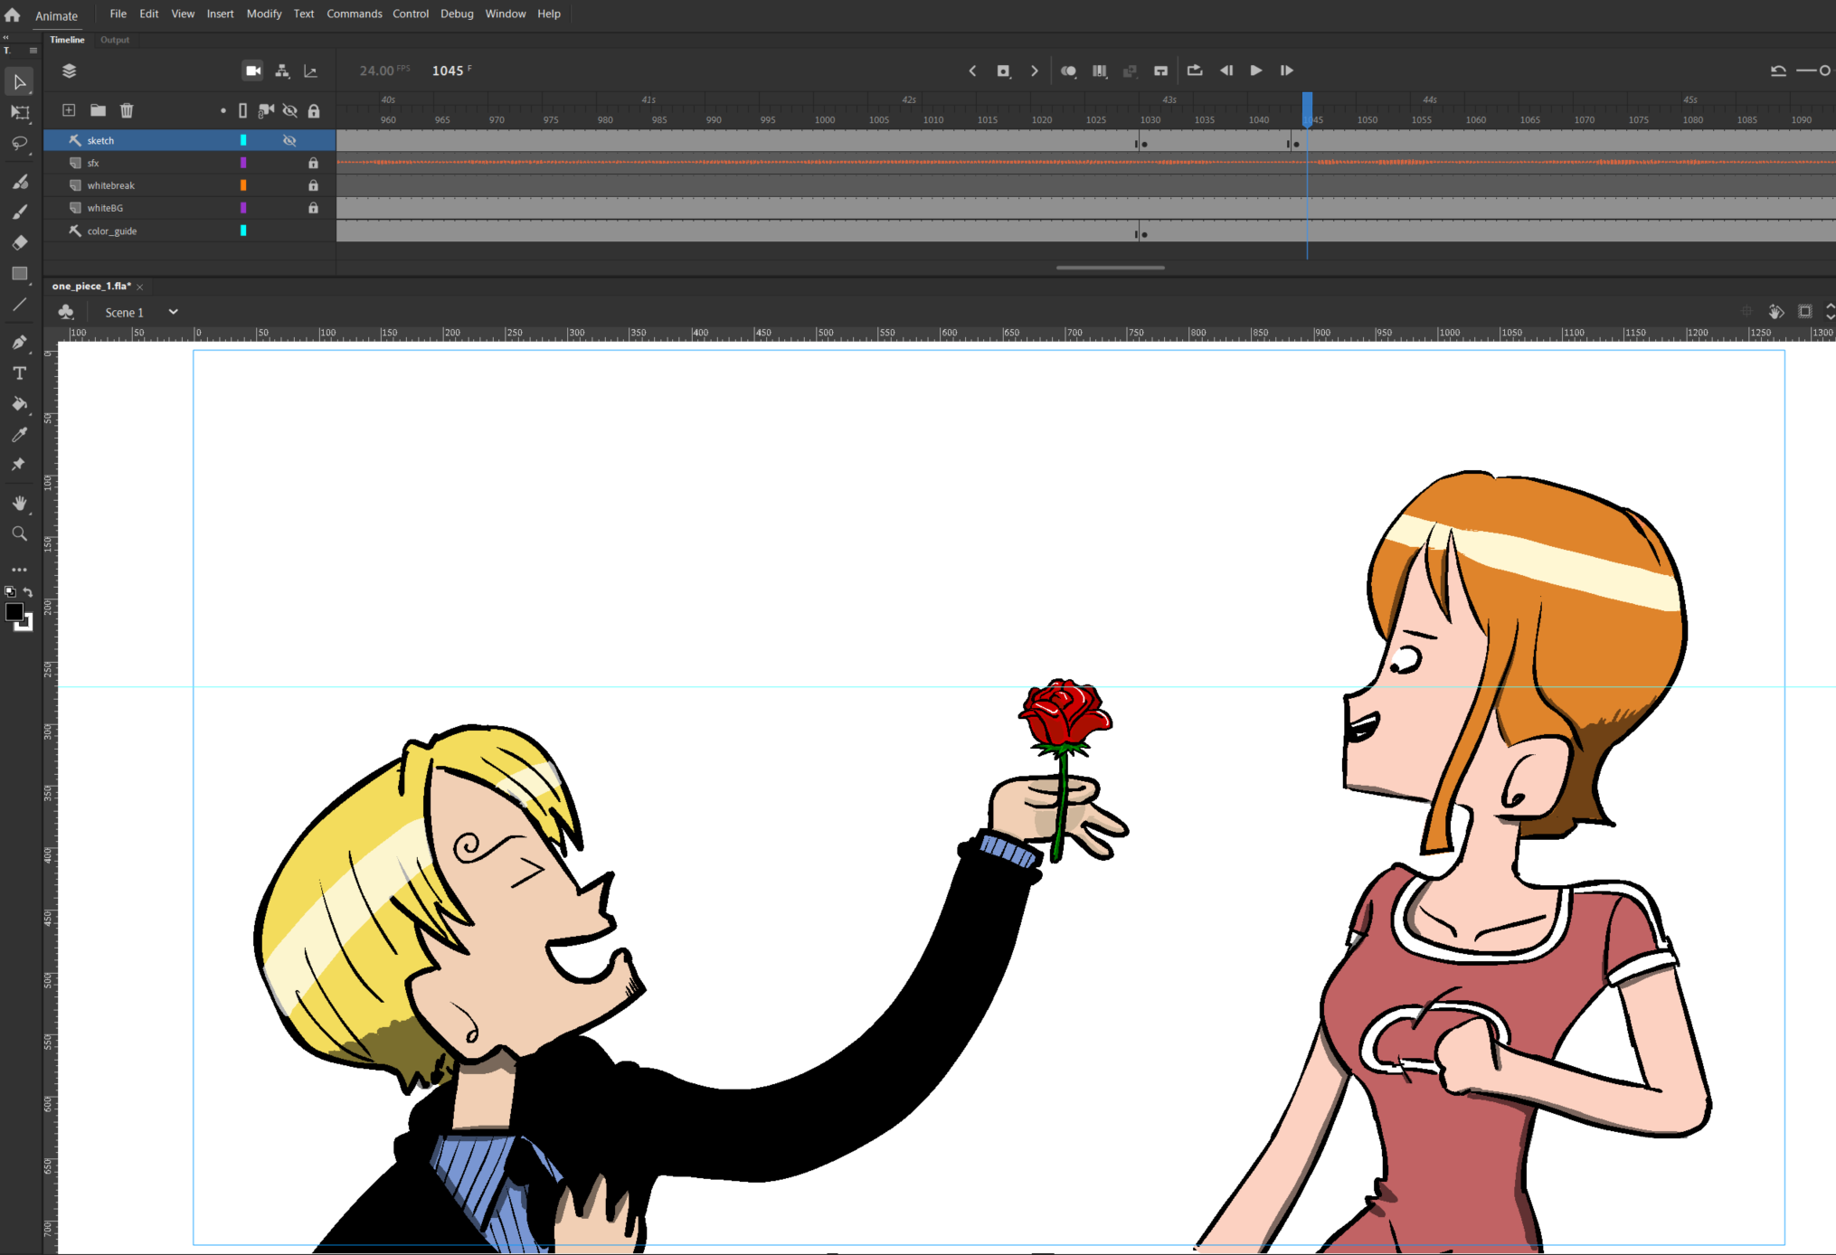
Task: Close the one_piece_1.fla document tab
Action: [x=140, y=287]
